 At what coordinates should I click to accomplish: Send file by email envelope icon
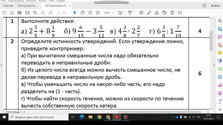point(27,13)
